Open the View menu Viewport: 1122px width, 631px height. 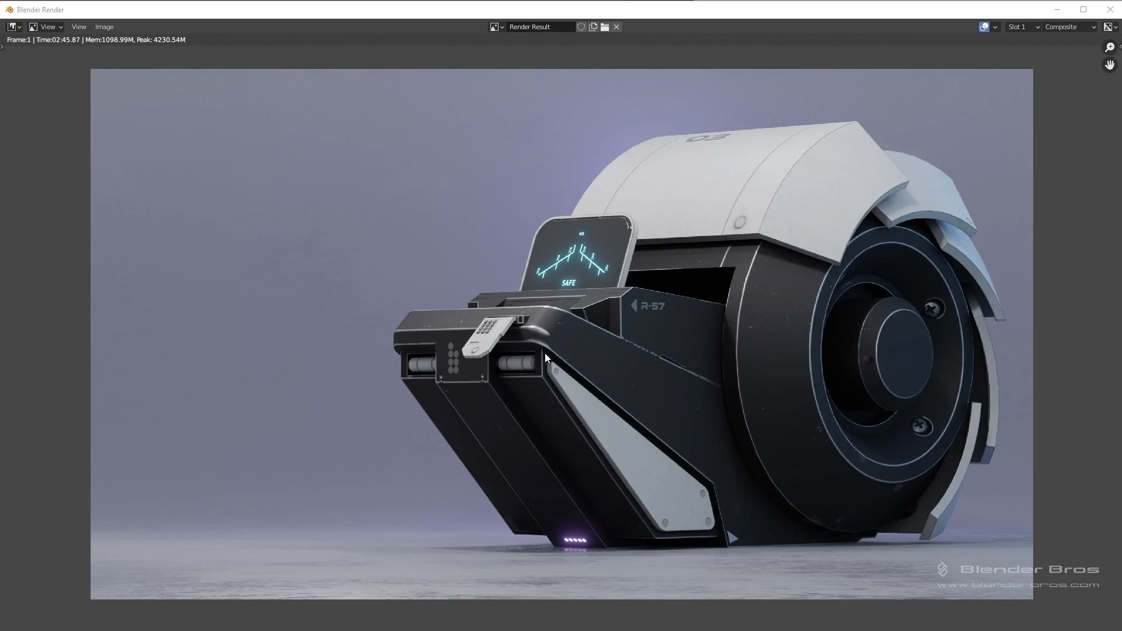click(x=79, y=27)
